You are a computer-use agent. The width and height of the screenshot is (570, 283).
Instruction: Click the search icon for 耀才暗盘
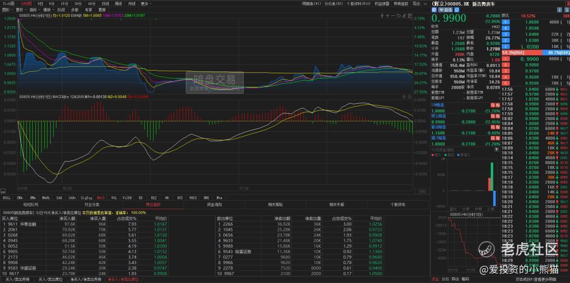[x=492, y=138]
